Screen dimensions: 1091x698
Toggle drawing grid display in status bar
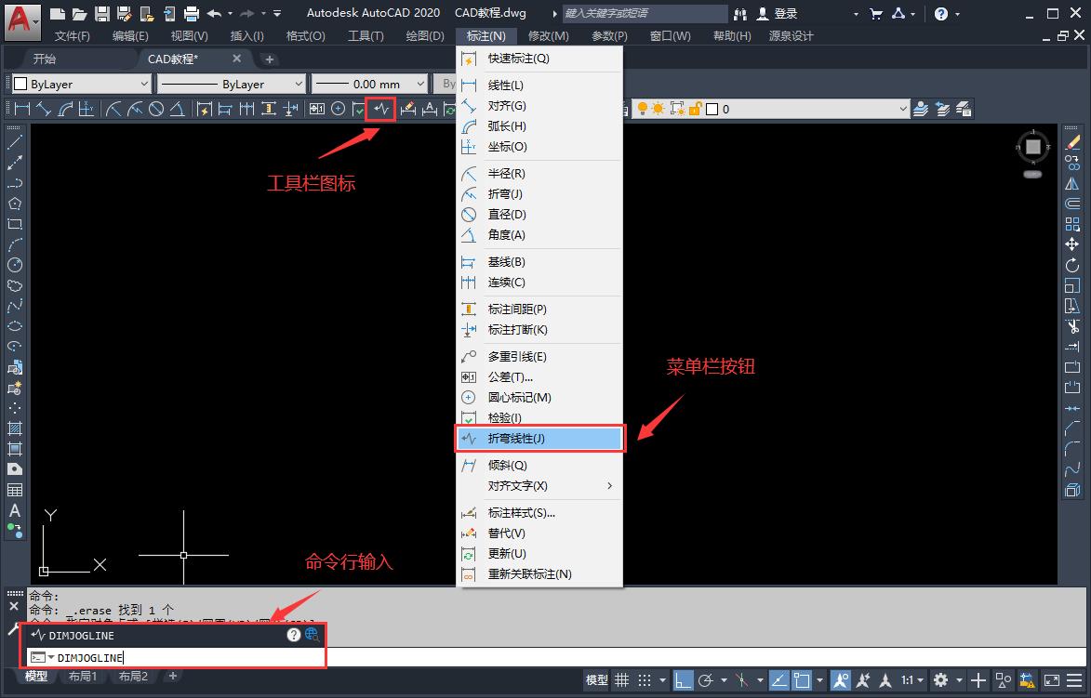[622, 680]
